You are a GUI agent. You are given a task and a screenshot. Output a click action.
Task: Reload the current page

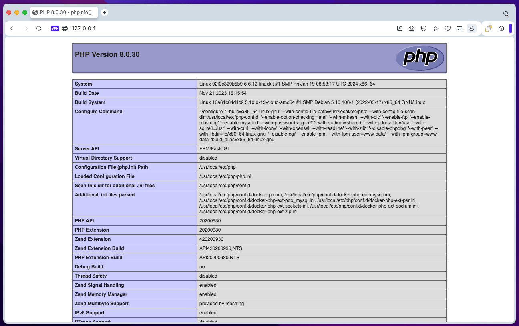pyautogui.click(x=39, y=28)
